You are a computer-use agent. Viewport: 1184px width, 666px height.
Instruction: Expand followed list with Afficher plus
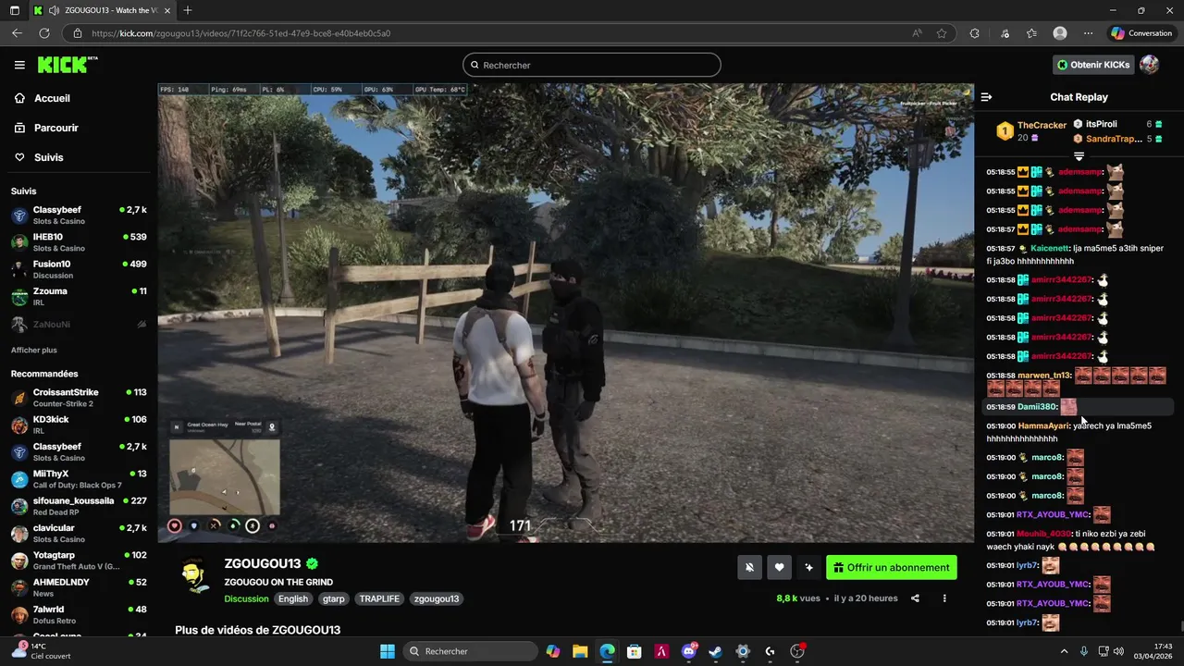pos(34,351)
